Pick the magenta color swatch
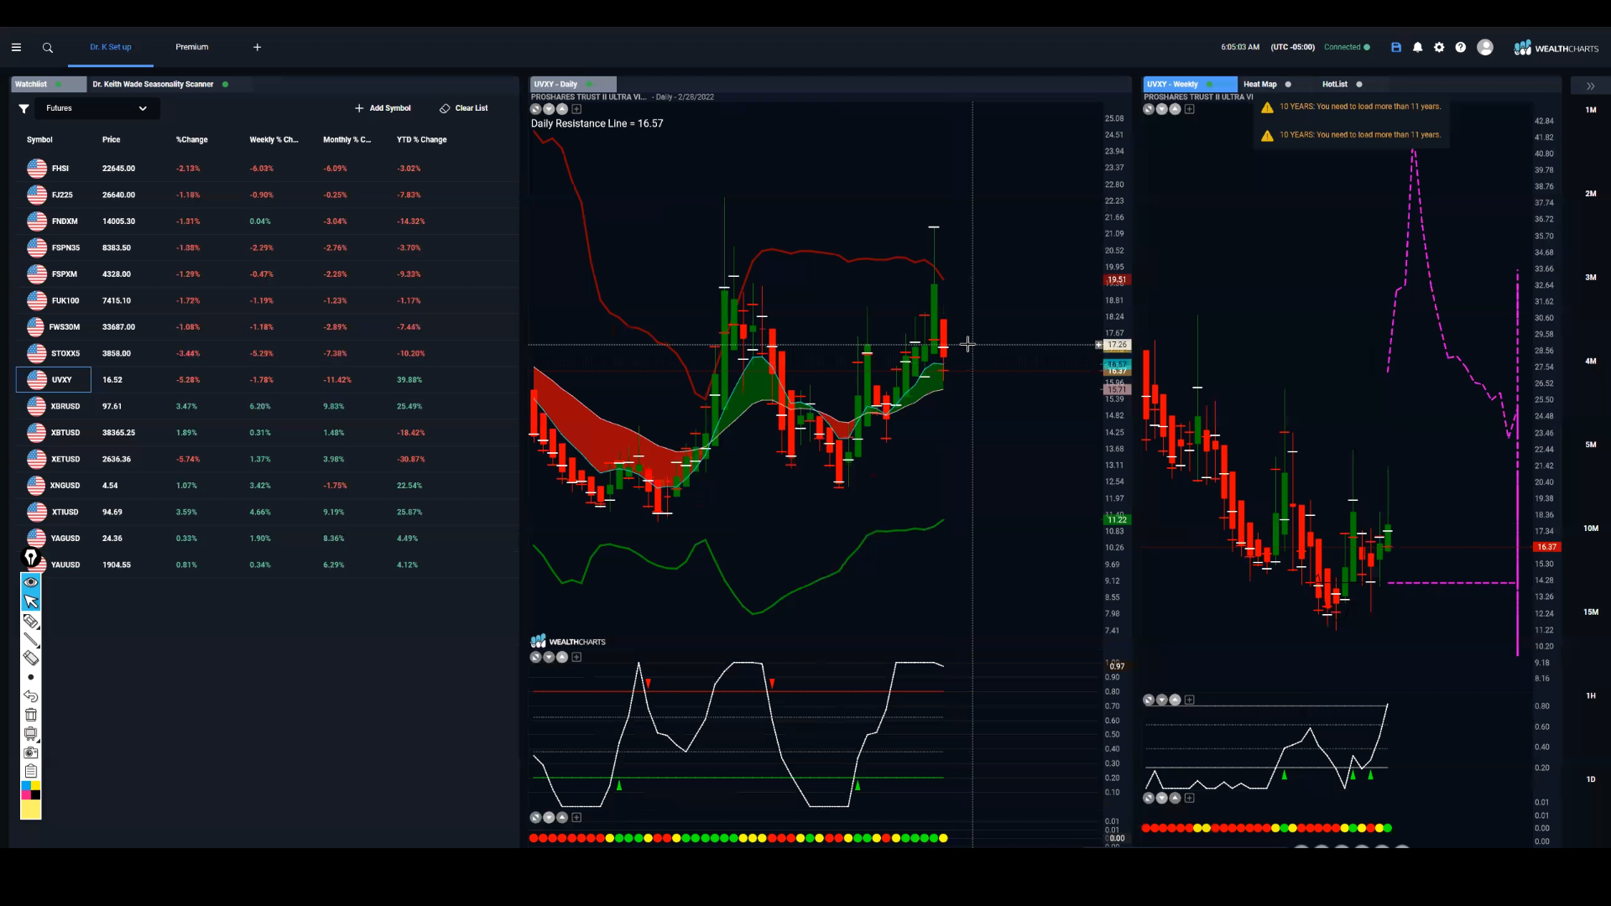 (25, 795)
